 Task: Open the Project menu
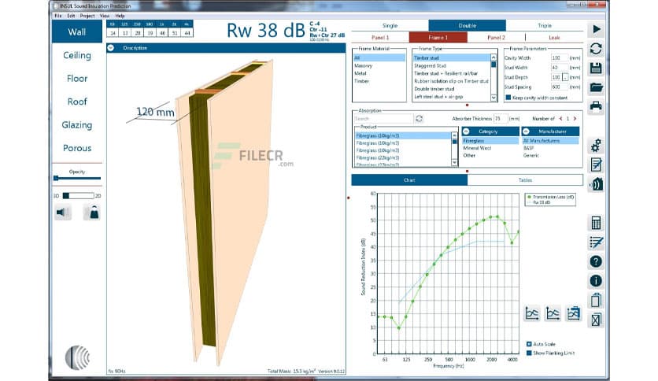click(87, 16)
